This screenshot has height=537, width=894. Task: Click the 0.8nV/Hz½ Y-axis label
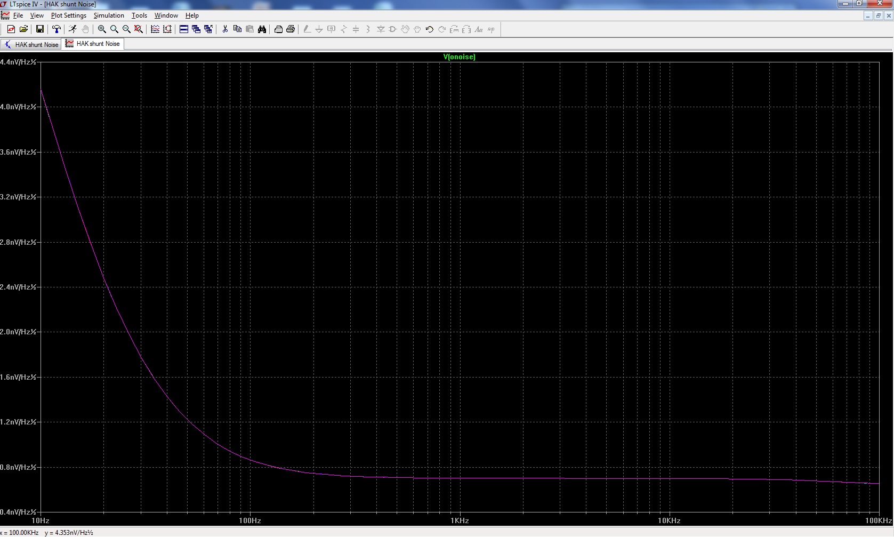[x=18, y=467]
